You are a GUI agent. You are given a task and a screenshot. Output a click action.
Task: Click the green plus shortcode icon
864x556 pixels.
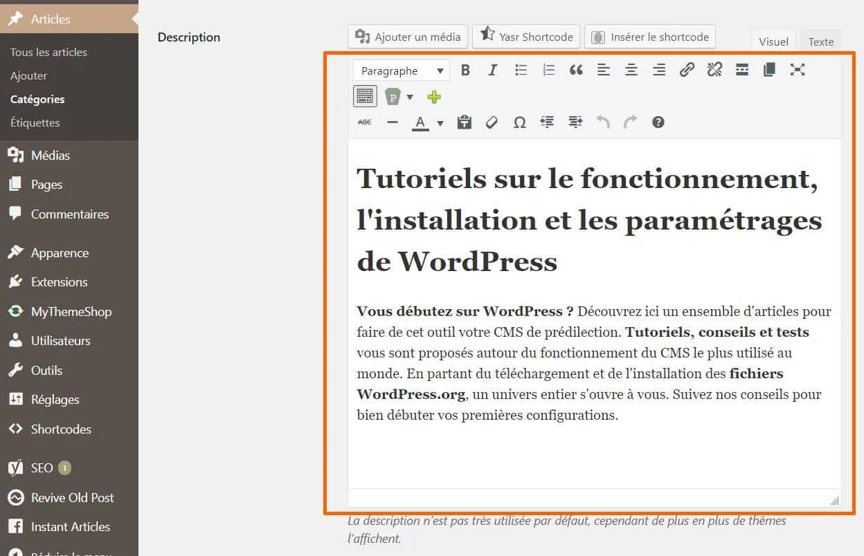[434, 97]
